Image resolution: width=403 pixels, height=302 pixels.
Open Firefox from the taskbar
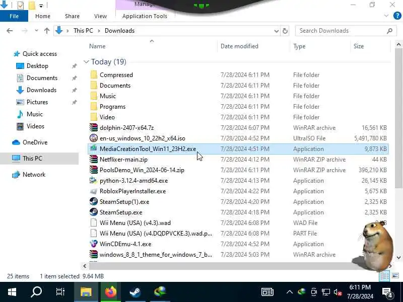tap(110, 292)
